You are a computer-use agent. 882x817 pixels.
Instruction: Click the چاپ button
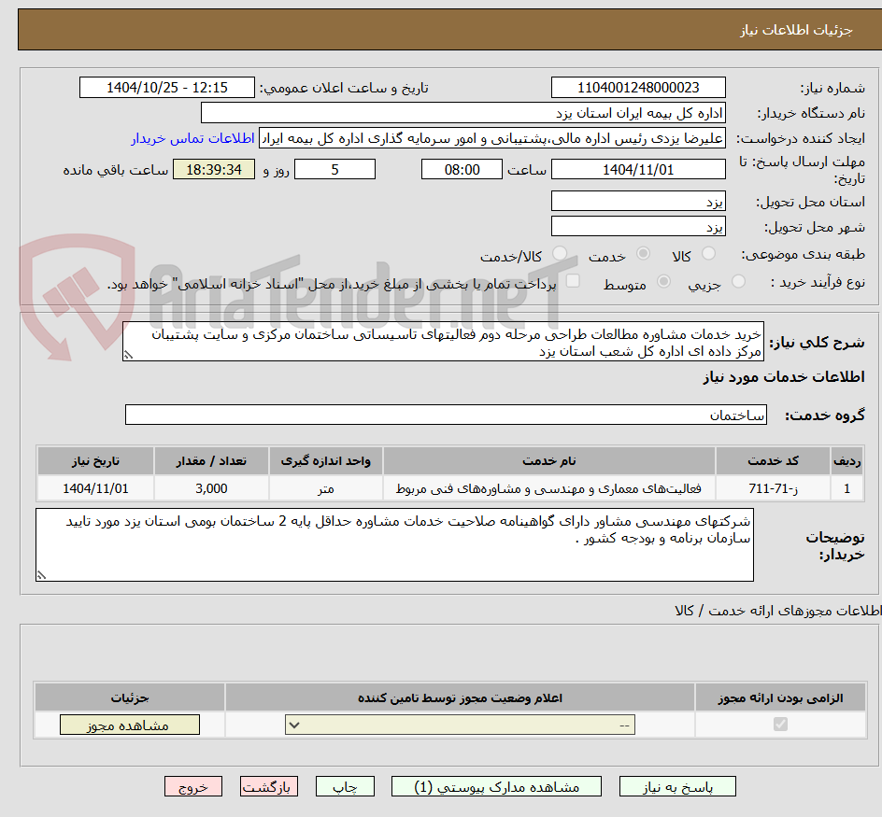[x=344, y=785]
